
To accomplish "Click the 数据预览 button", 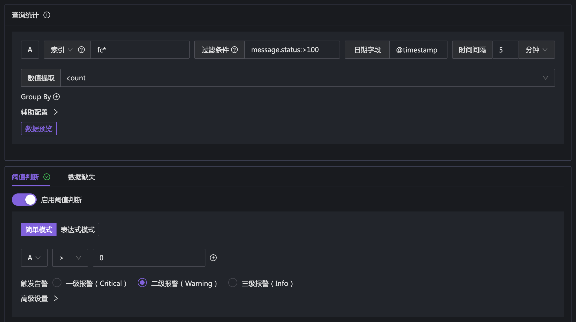I will [x=39, y=128].
